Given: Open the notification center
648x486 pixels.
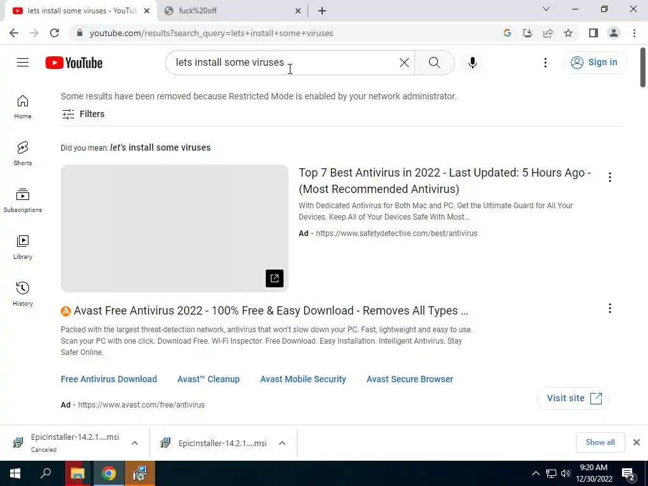Looking at the screenshot, I should [628, 473].
